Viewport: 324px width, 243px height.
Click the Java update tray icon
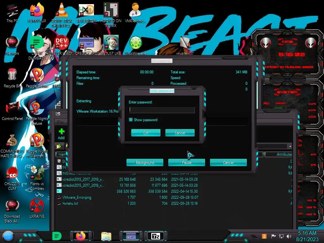pos(264,236)
